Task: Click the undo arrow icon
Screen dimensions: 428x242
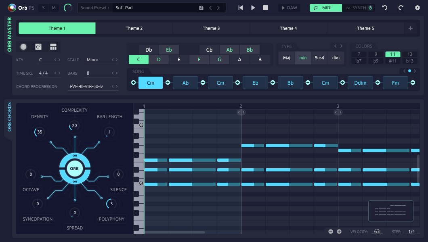Action: tap(385, 8)
